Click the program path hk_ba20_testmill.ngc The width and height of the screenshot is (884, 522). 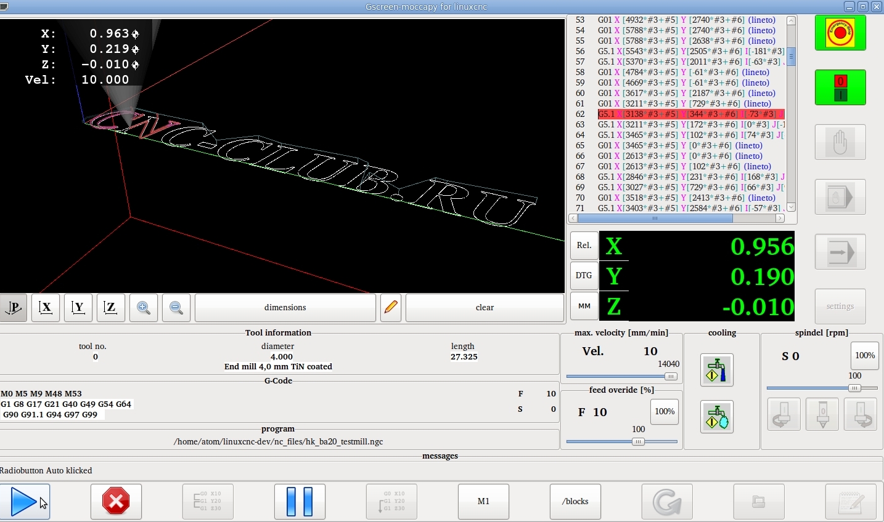pos(279,442)
